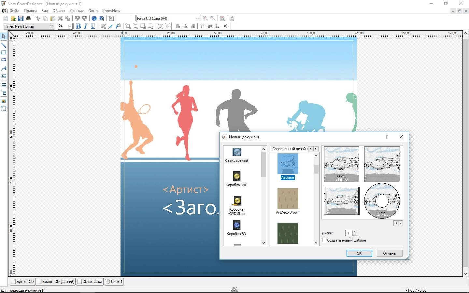469x293 pixels.
Task: Click the Print toolbar icon
Action: point(28,18)
